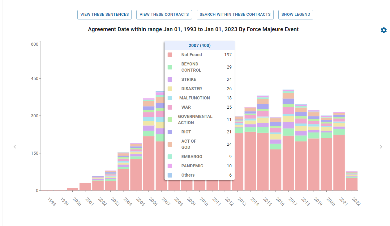The width and height of the screenshot is (390, 226).
Task: Click the Not Found segment of 2019 bar
Action: (314, 165)
